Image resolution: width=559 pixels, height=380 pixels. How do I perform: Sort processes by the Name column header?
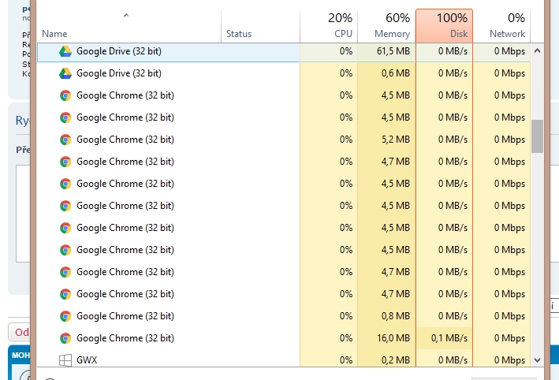(54, 34)
